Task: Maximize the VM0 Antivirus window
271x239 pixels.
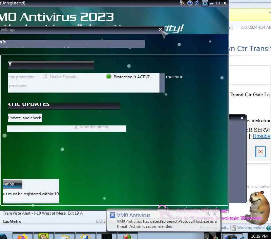Action: [x=218, y=3]
